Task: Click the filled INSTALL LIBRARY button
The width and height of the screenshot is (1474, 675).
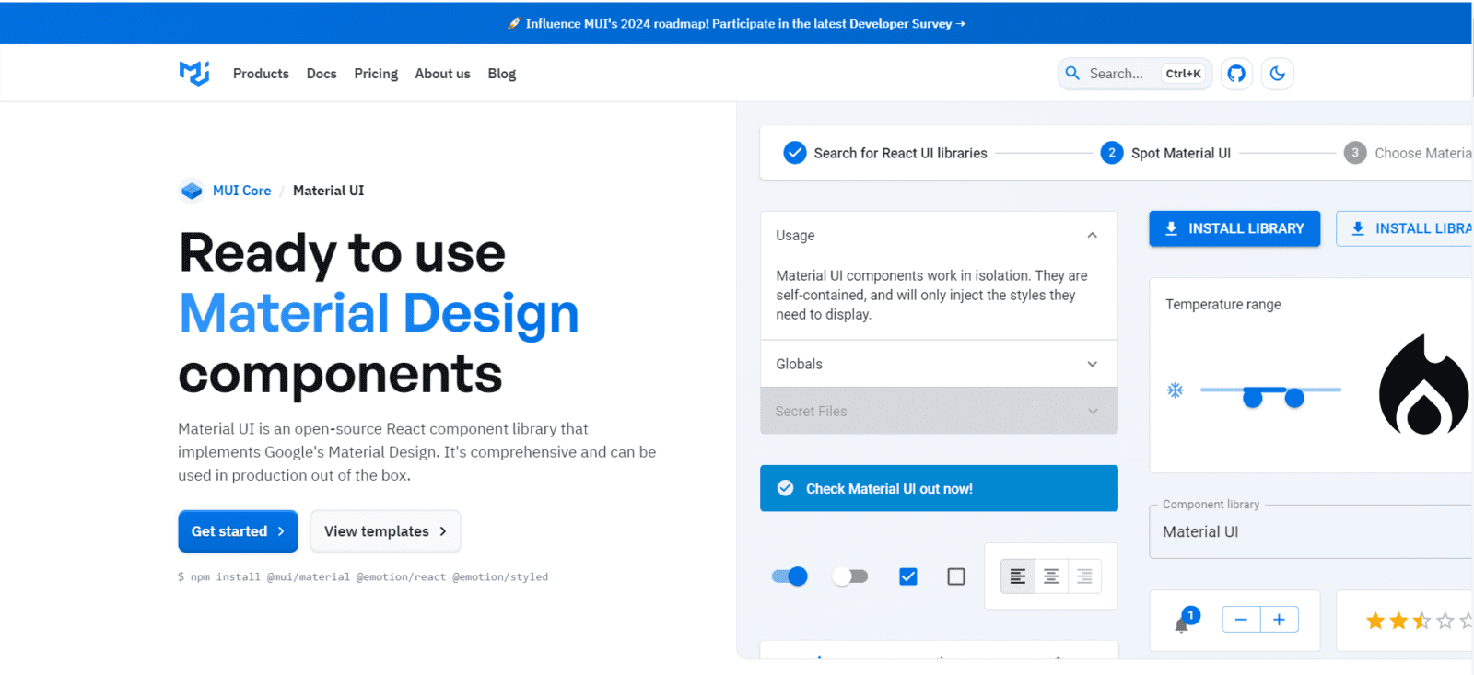Action: [x=1234, y=228]
